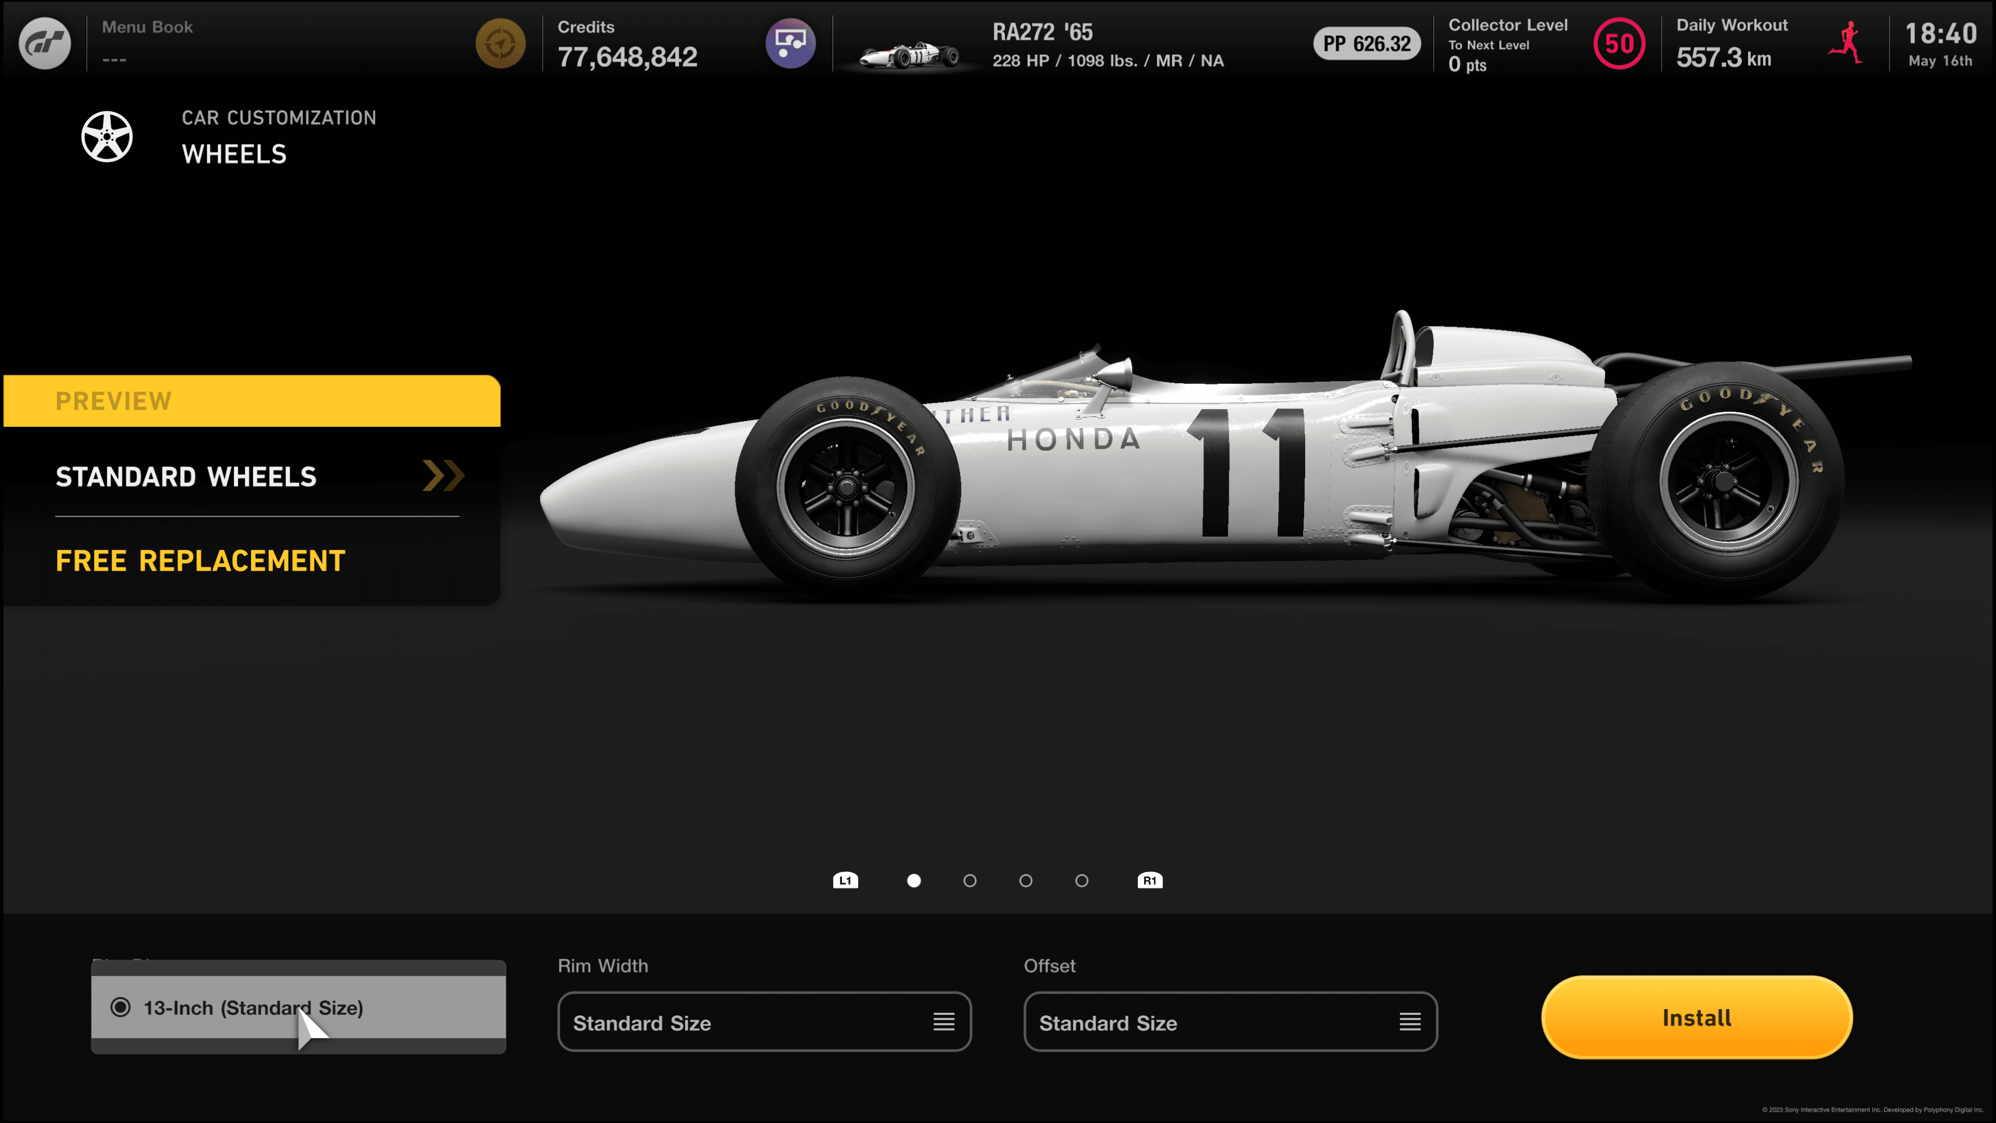The image size is (1996, 1123).
Task: Click the Daily Workout 557.3 km value
Action: coord(1724,58)
